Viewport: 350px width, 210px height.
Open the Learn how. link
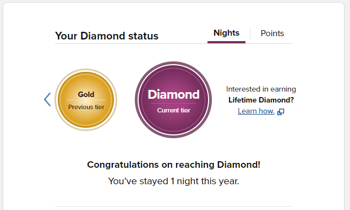tap(256, 111)
